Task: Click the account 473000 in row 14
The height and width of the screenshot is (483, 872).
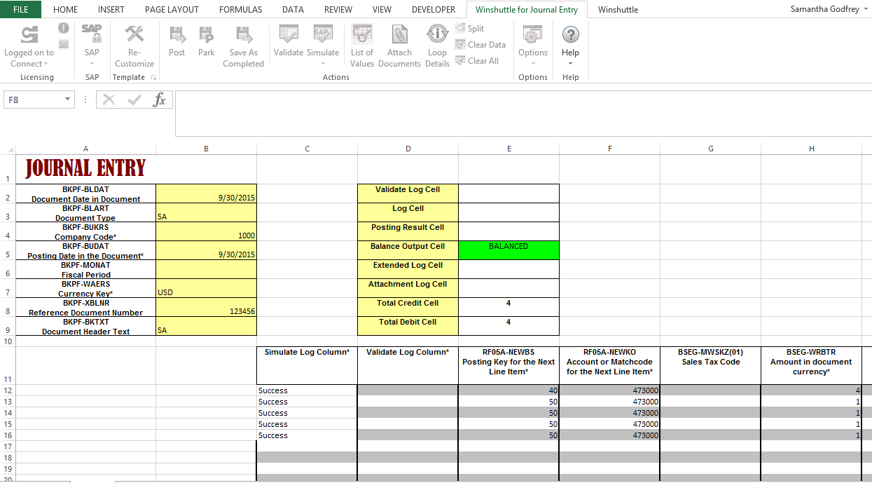Action: 609,413
